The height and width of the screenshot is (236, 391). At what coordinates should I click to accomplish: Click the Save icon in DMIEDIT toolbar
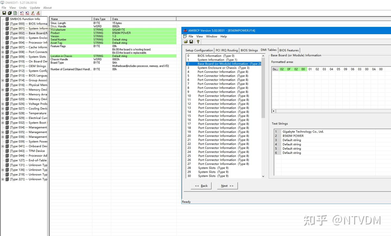(x=4, y=13)
